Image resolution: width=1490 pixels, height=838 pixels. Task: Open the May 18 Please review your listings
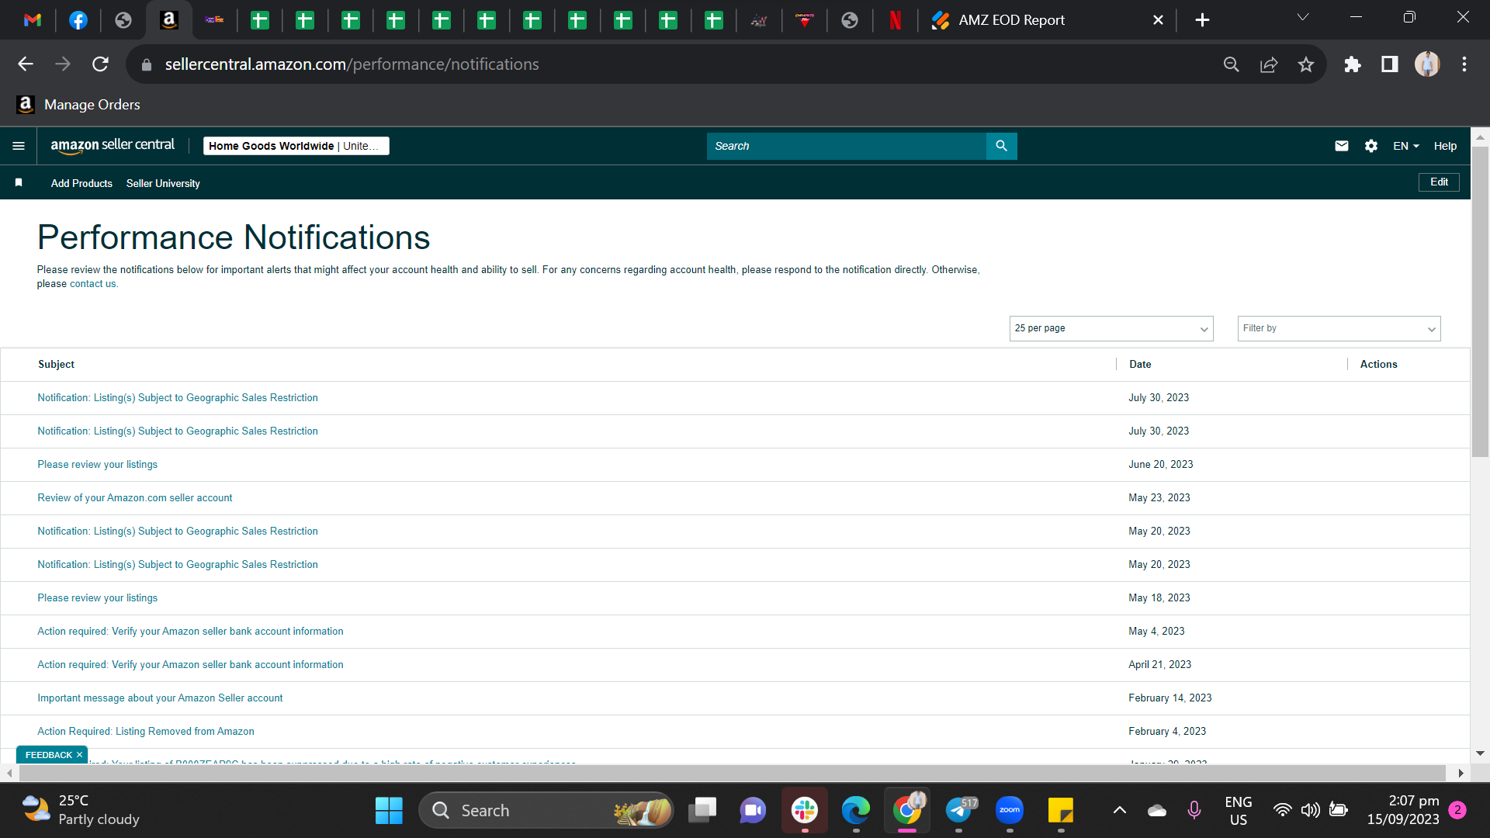(98, 597)
